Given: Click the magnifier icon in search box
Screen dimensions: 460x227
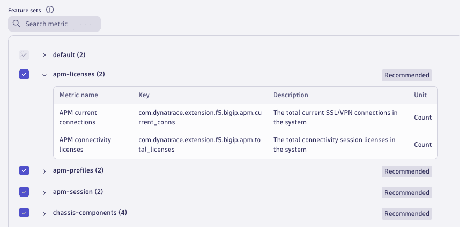Looking at the screenshot, I should [x=17, y=24].
